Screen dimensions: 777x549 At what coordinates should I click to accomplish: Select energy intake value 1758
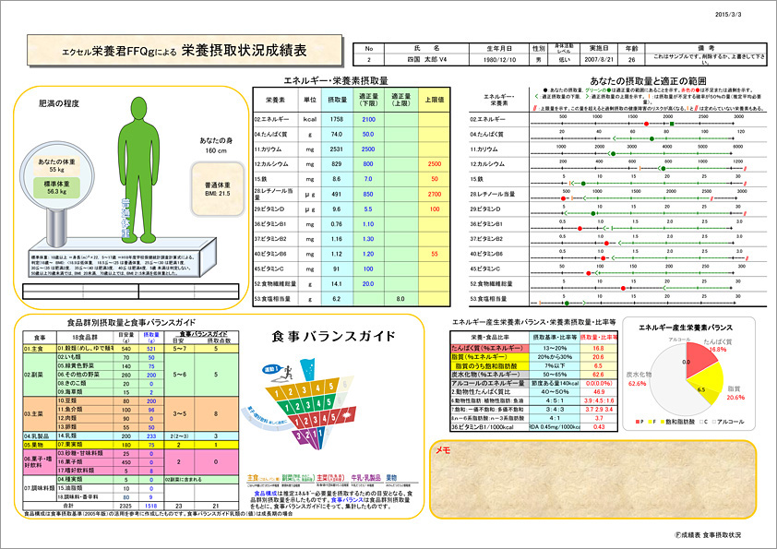click(337, 119)
